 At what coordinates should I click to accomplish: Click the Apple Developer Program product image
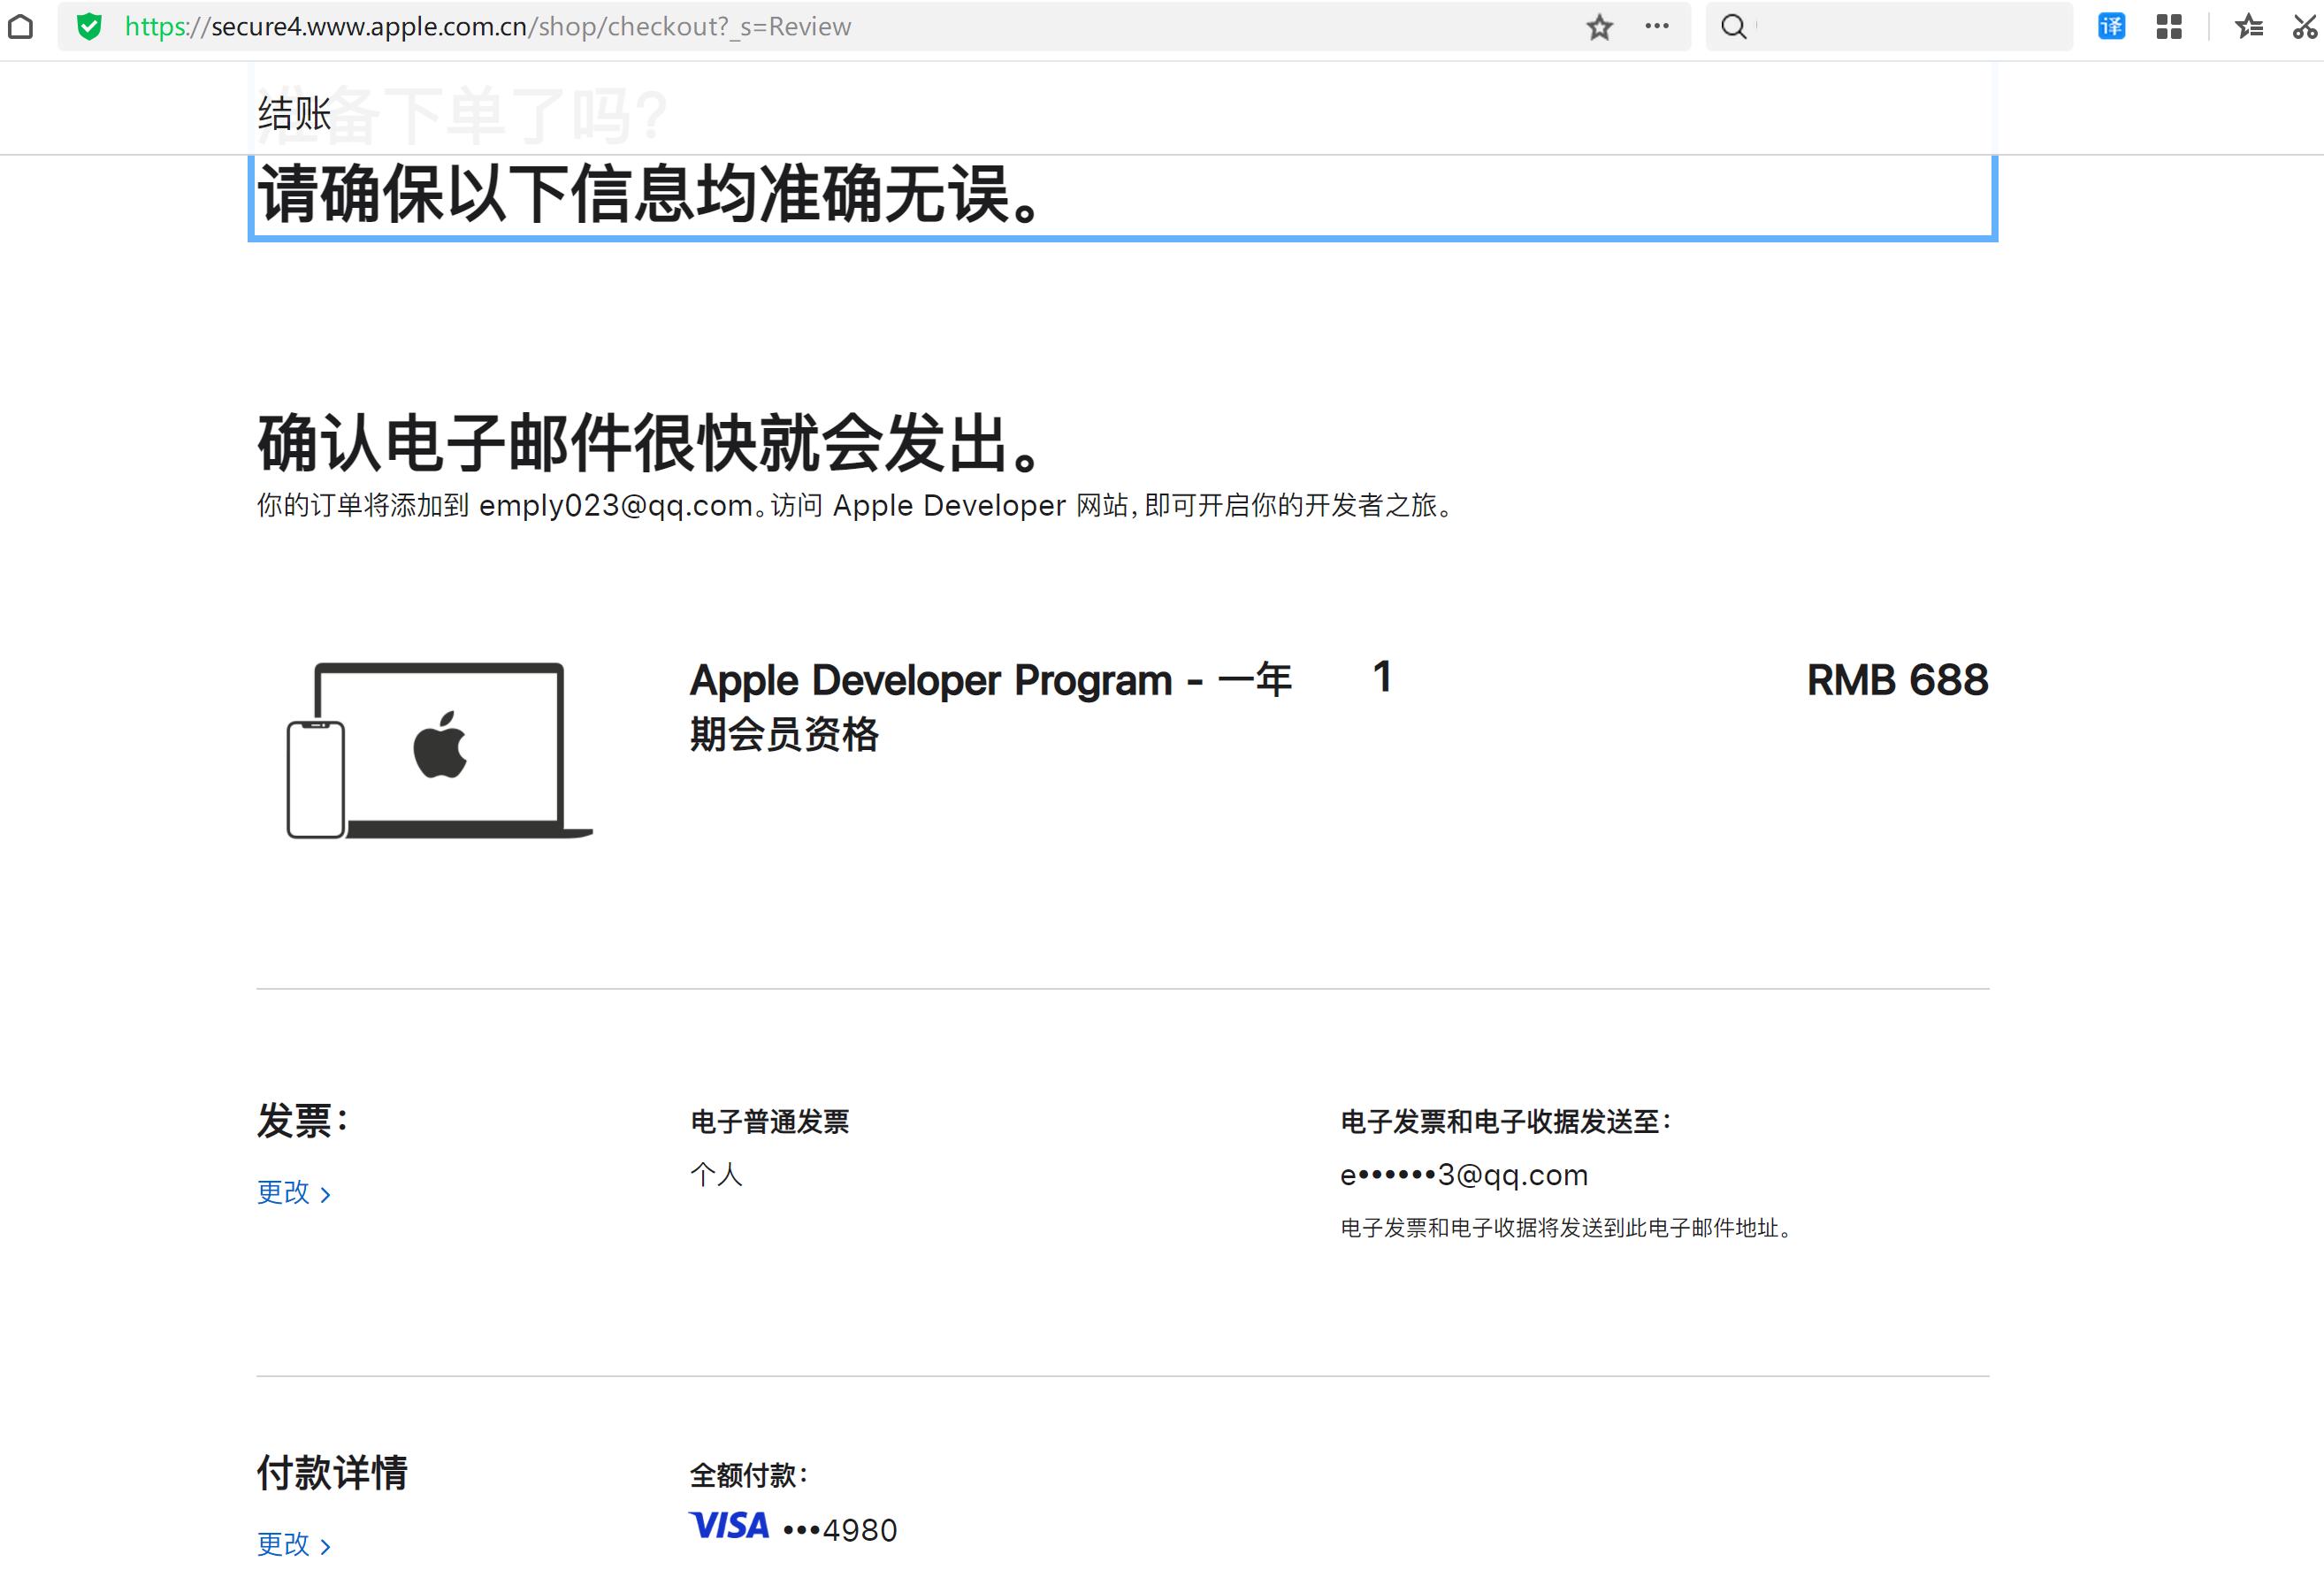pos(440,750)
